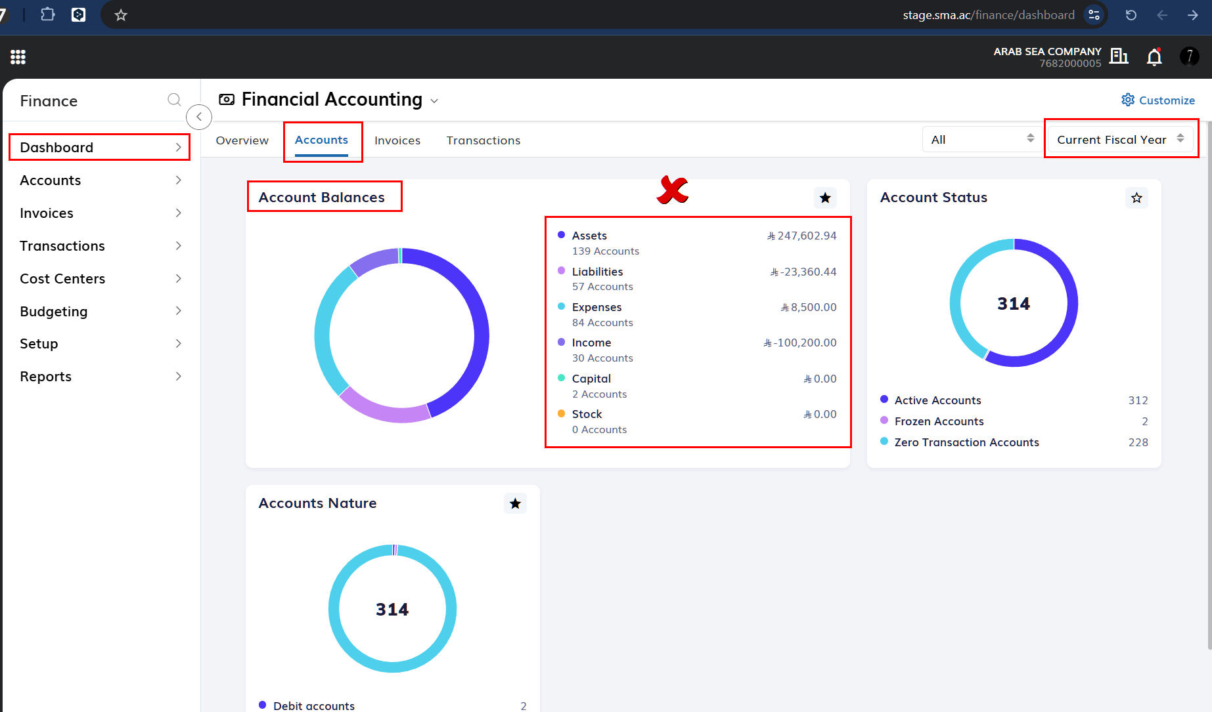
Task: Switch to the Transactions tab
Action: tap(483, 140)
